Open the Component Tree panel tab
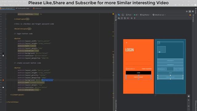Image resolution: width=197 pixels, height=111 pixels. (116, 105)
